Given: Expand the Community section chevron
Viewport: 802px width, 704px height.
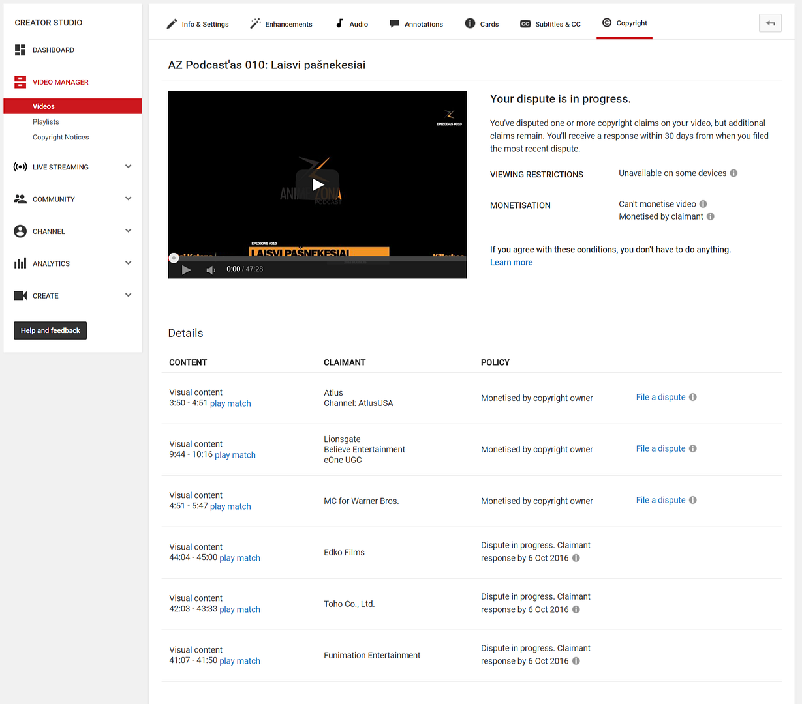Looking at the screenshot, I should (129, 198).
